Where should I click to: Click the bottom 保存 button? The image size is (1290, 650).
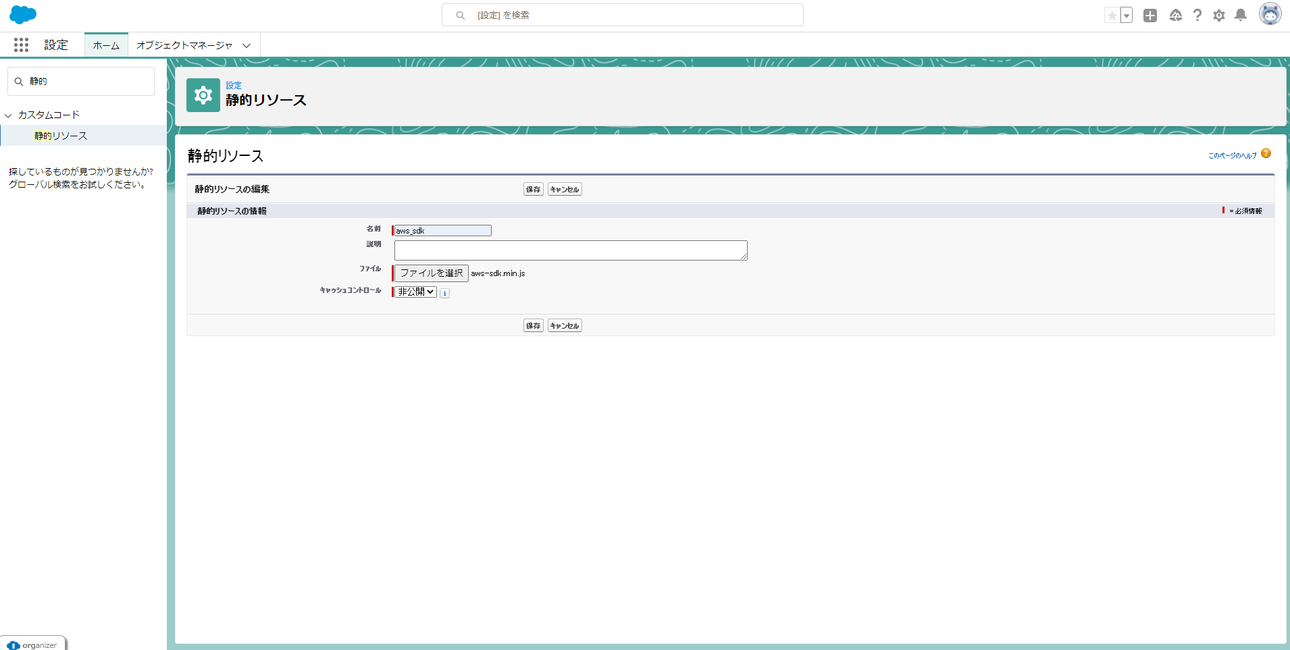(x=534, y=326)
